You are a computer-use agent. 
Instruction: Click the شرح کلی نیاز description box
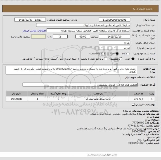click(71, 70)
